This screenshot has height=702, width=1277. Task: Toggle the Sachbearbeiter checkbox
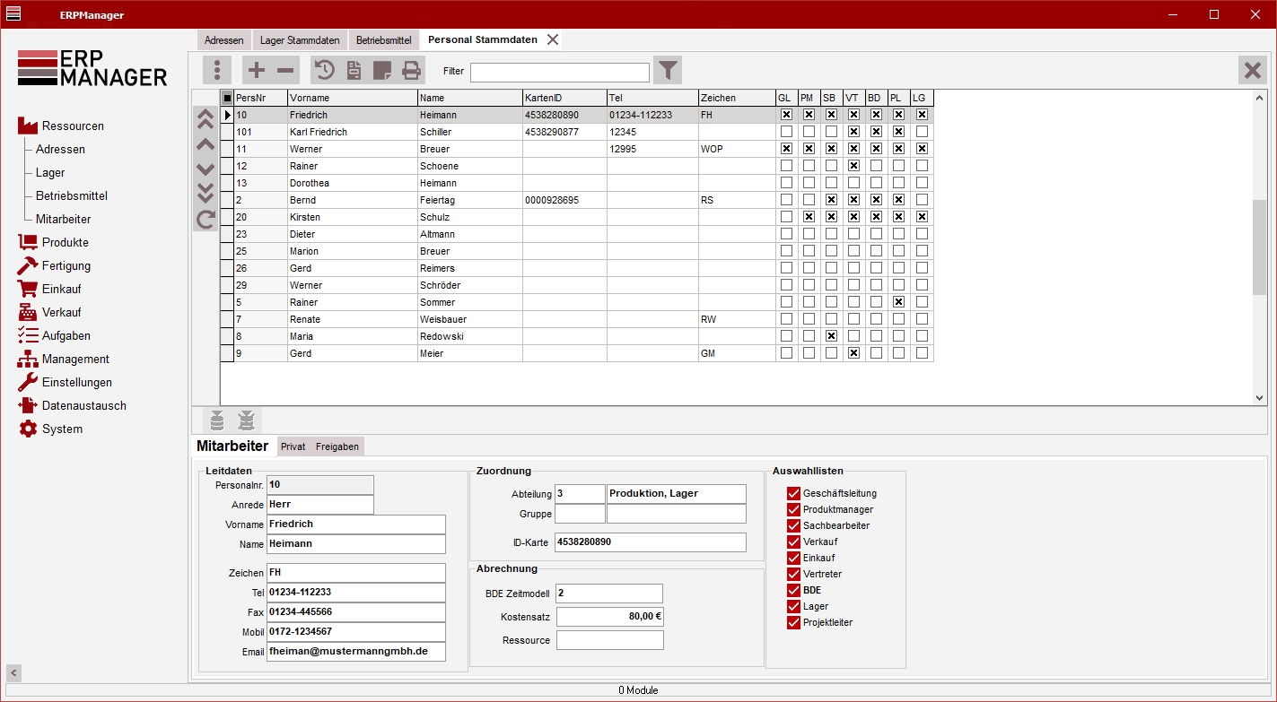[x=793, y=526]
